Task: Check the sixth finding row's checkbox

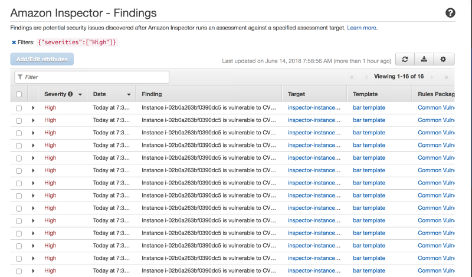Action: [x=19, y=171]
